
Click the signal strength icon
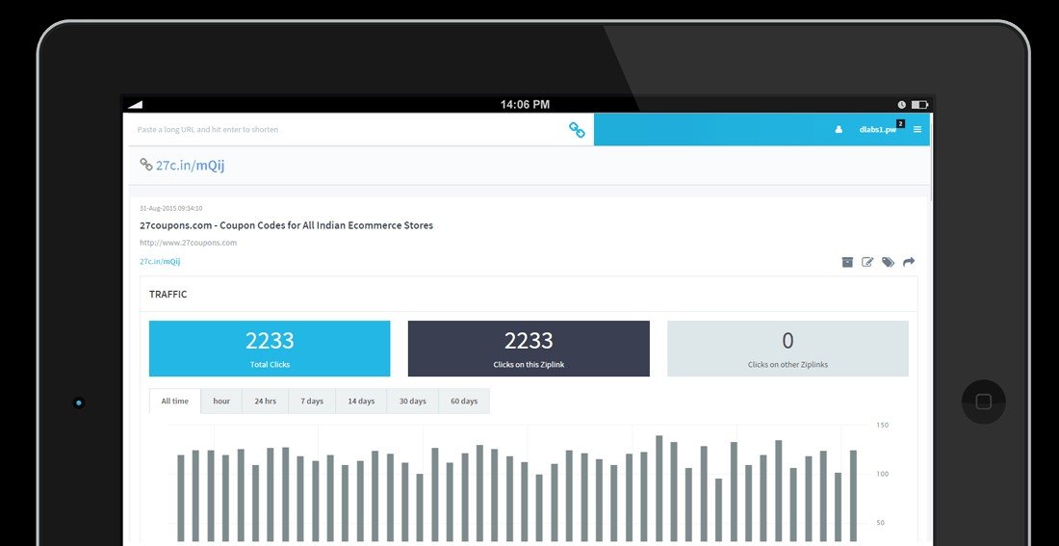pos(135,105)
